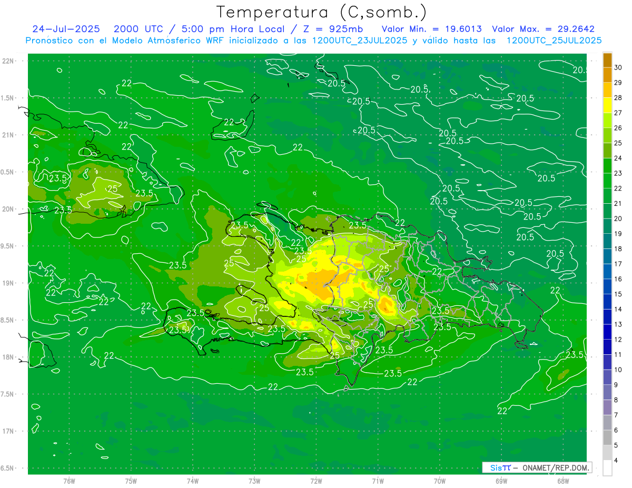Click the '9.5N' latitude axis label
632x488 pixels.
pyautogui.click(x=8, y=246)
